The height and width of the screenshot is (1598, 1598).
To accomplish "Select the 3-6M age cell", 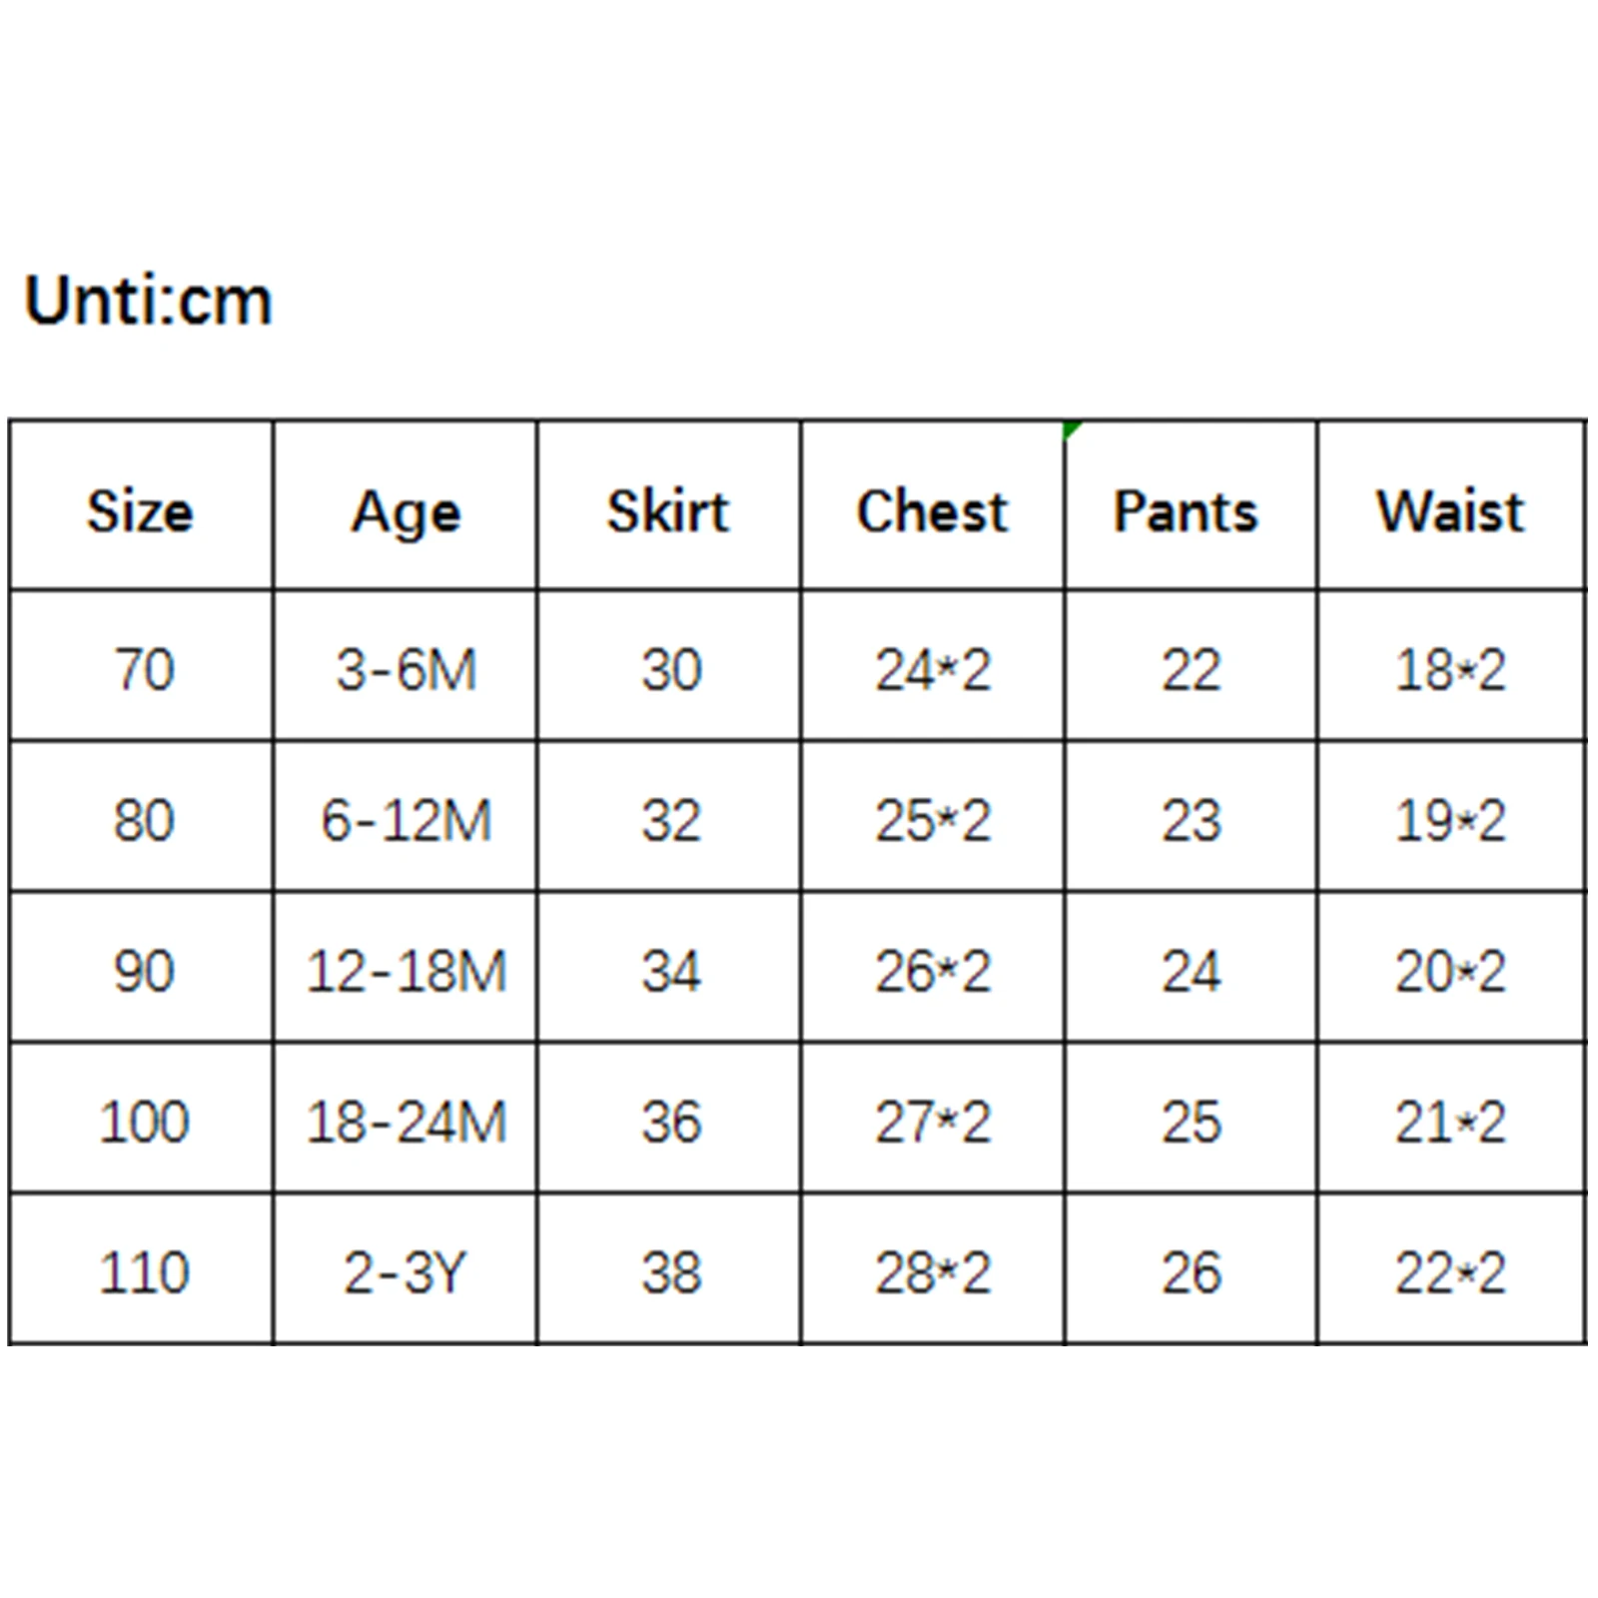I will coord(406,669).
